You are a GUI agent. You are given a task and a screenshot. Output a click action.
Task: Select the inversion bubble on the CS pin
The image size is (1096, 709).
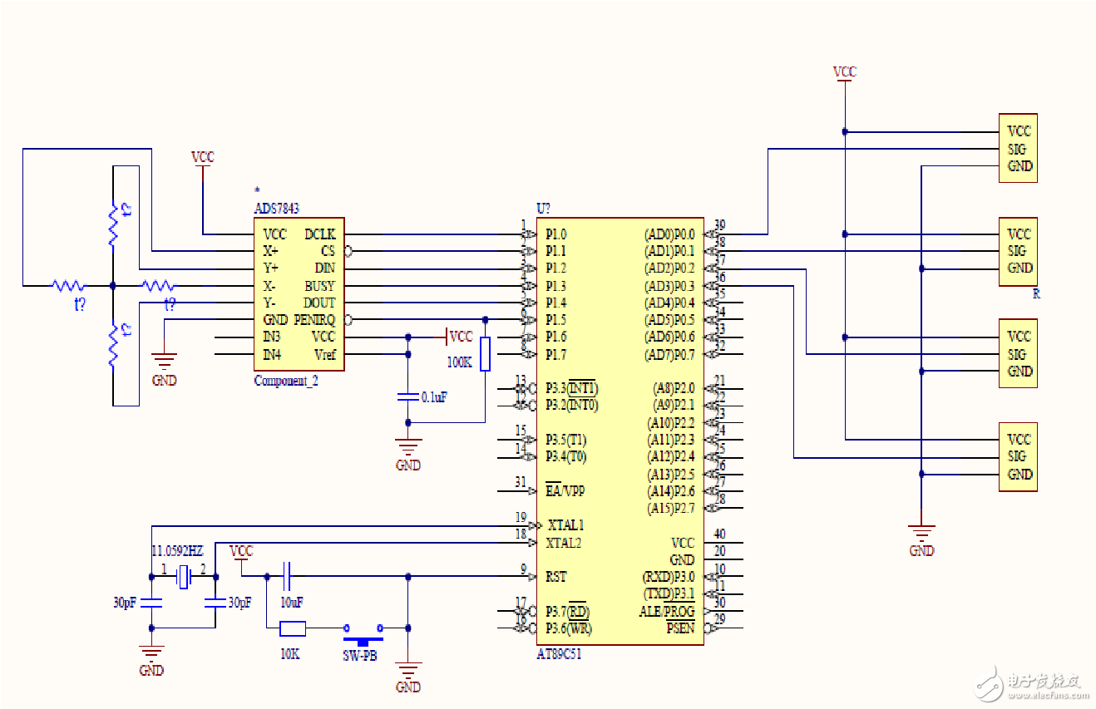[x=348, y=251]
